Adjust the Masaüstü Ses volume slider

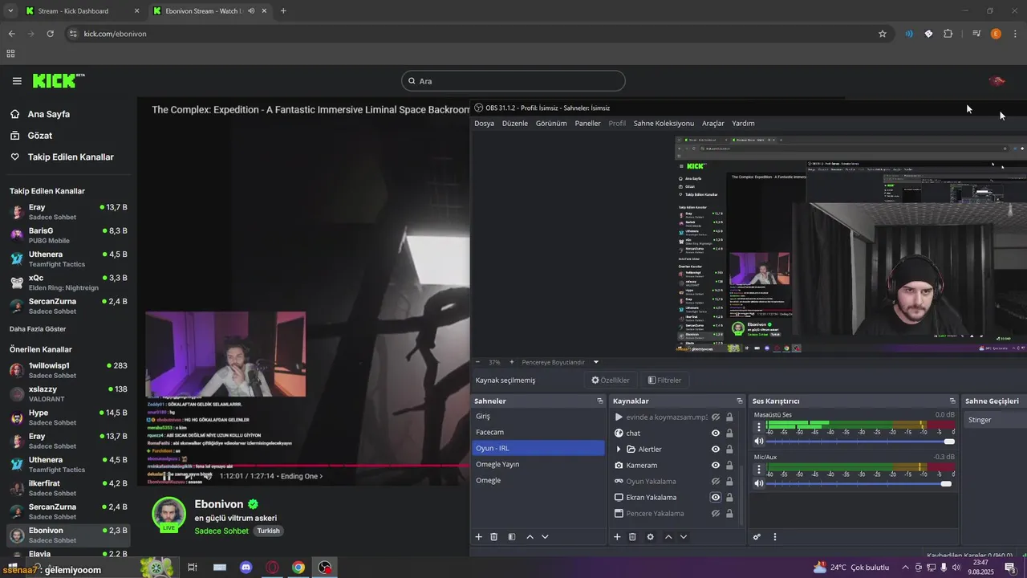tap(860, 442)
